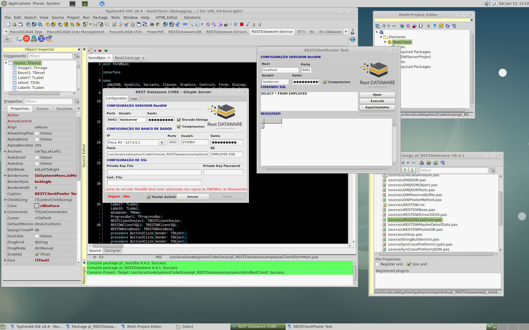
Task: Click green down arrow in Package window
Action: pyautogui.click(x=412, y=170)
